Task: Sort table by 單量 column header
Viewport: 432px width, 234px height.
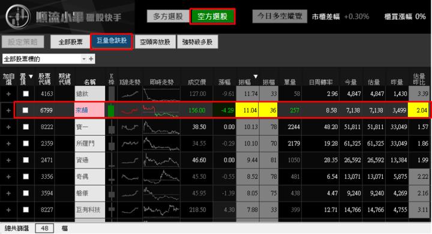Action: (290, 82)
